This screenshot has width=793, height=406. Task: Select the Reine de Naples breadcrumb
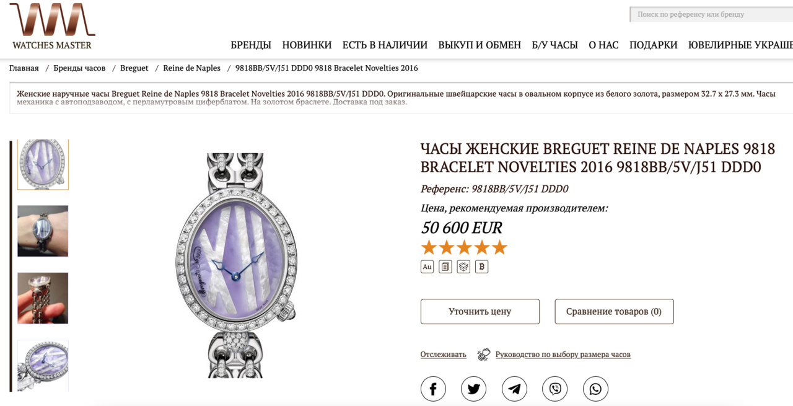pos(191,68)
